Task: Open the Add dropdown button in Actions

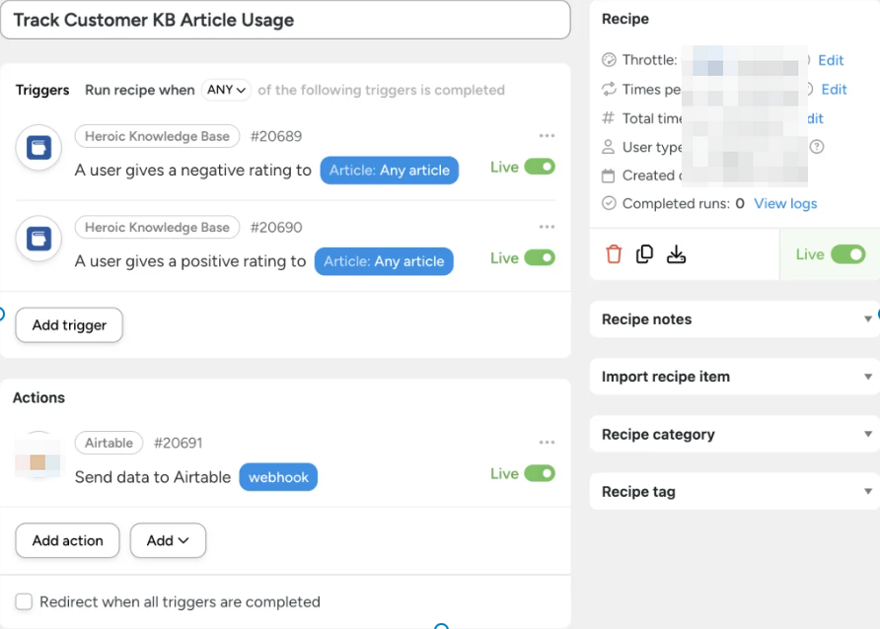Action: (x=168, y=540)
